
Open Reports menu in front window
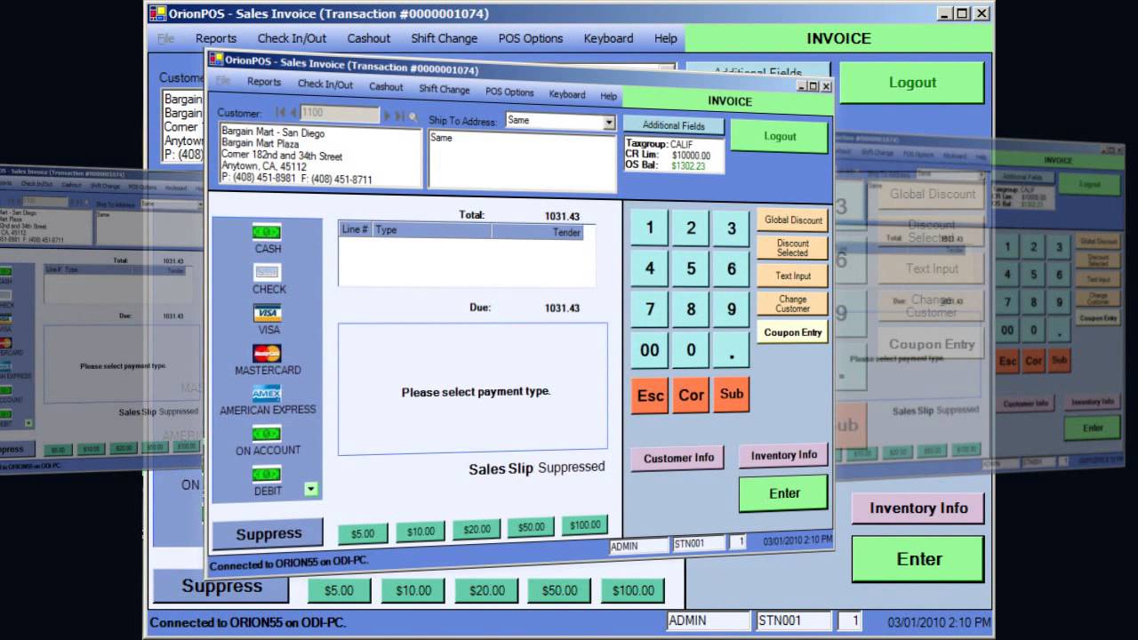264,82
